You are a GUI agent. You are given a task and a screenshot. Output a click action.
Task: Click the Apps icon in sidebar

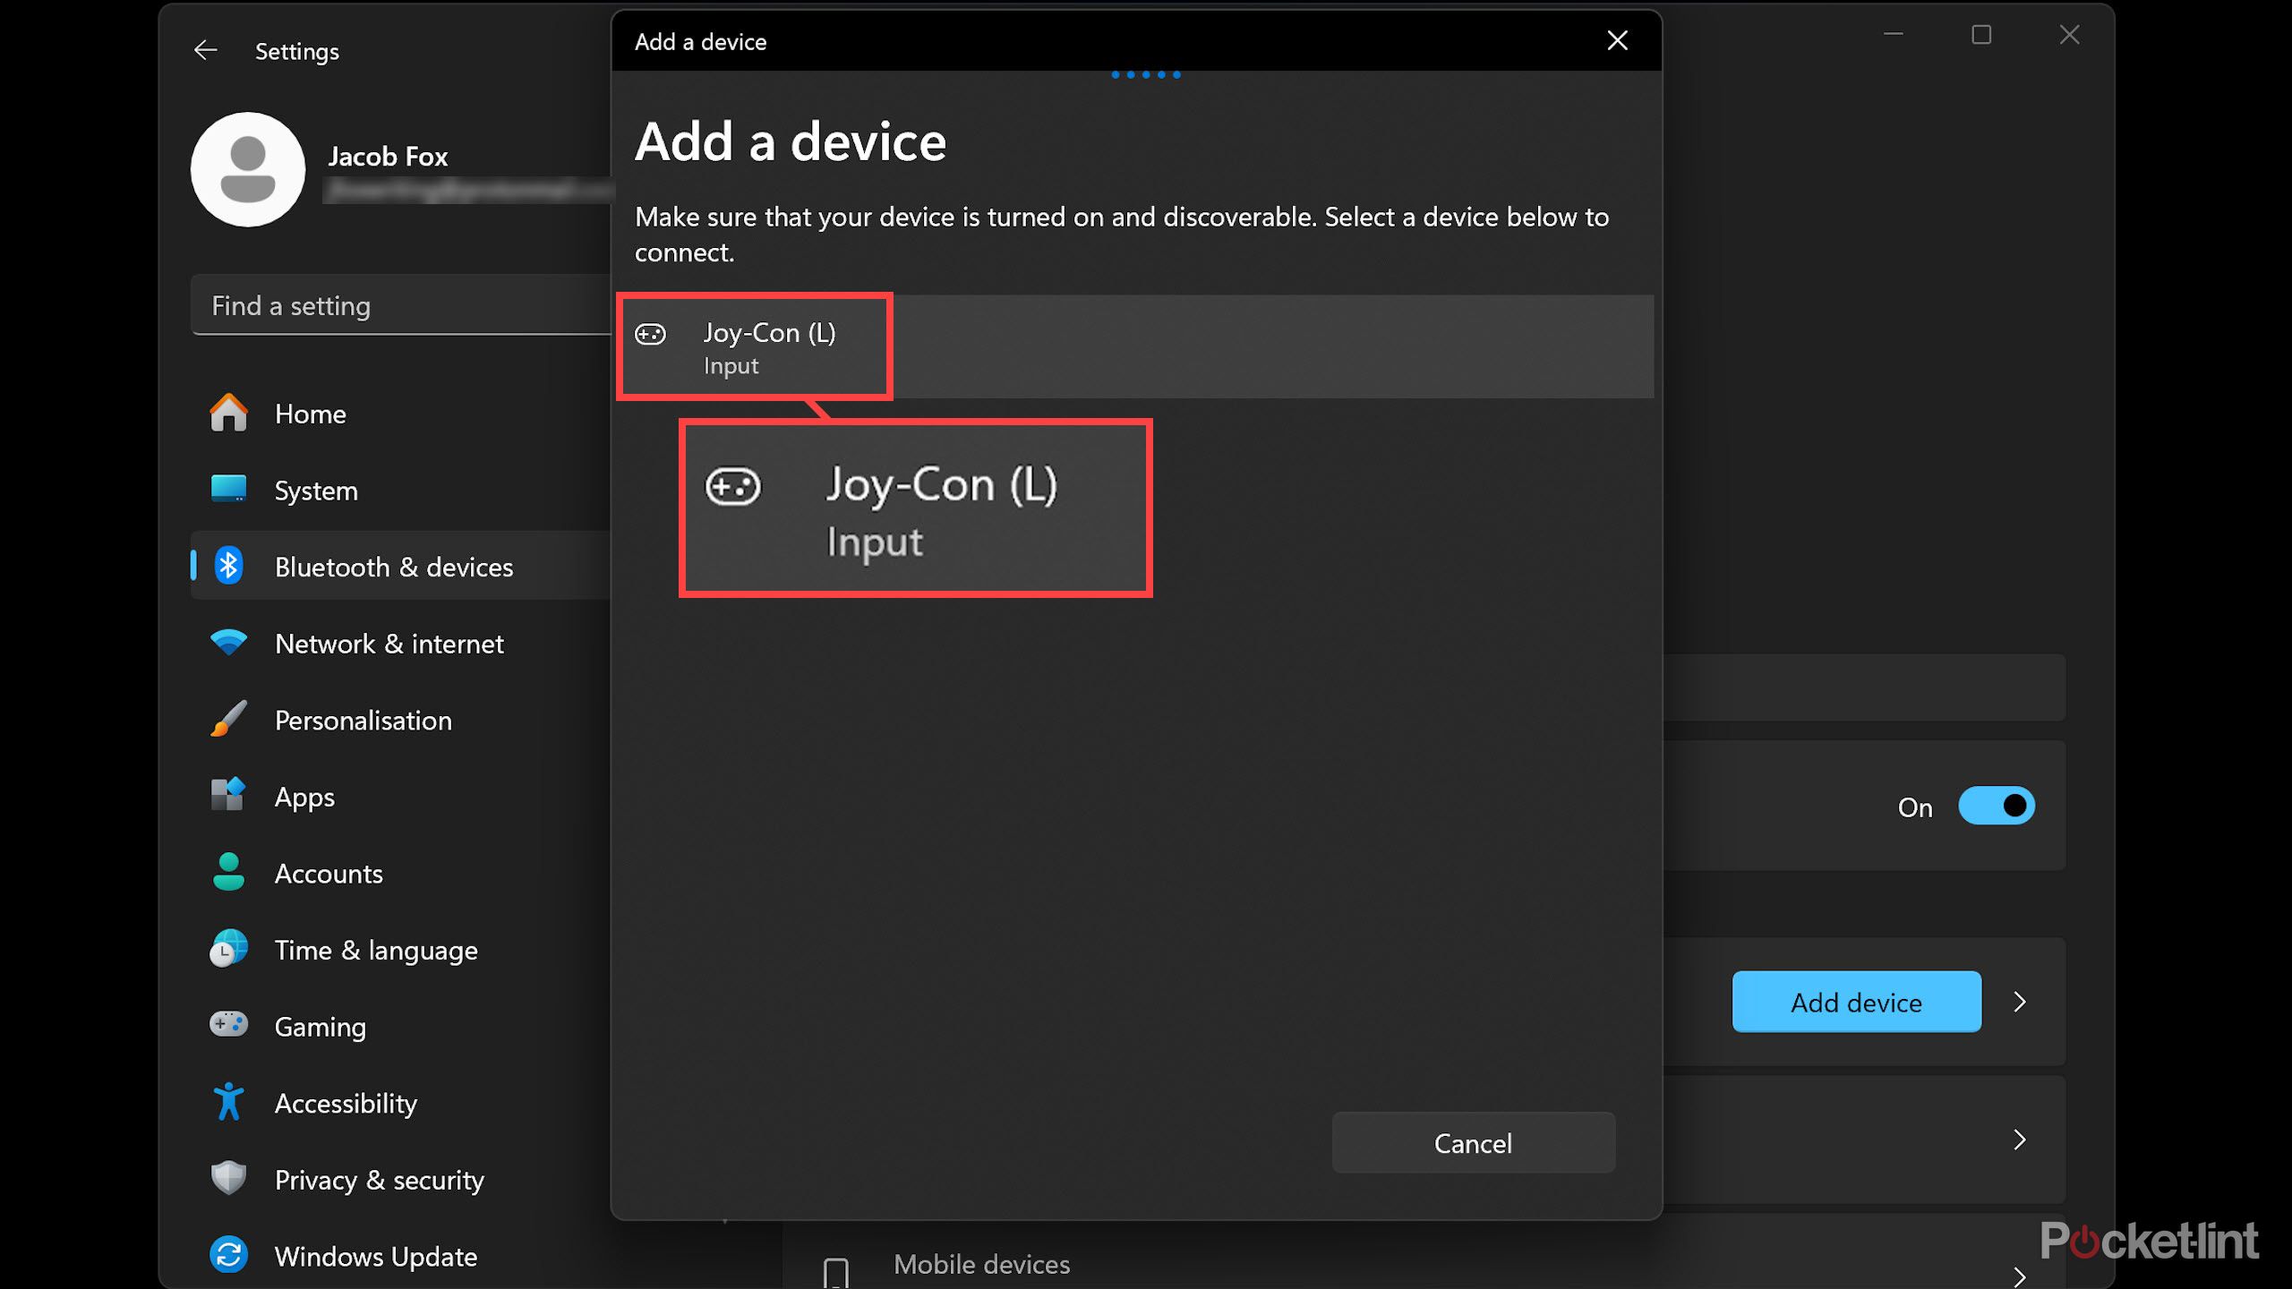click(x=228, y=796)
